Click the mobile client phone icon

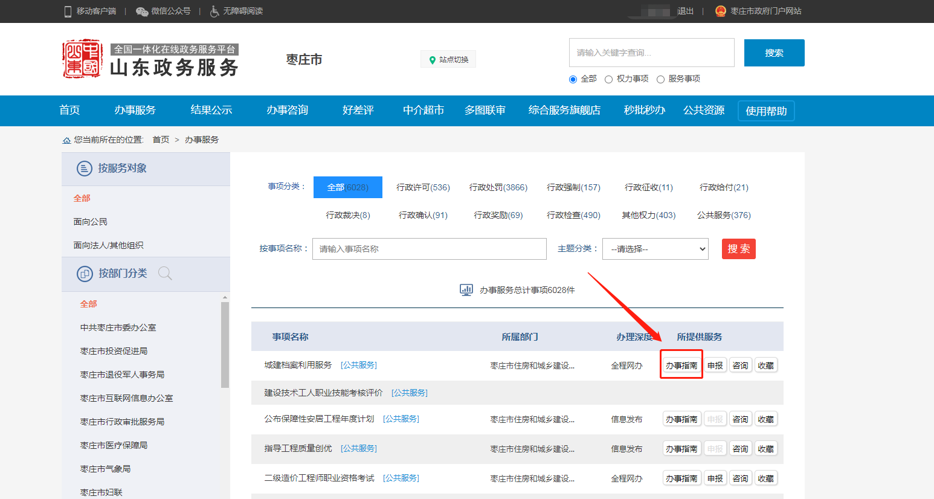pyautogui.click(x=68, y=11)
